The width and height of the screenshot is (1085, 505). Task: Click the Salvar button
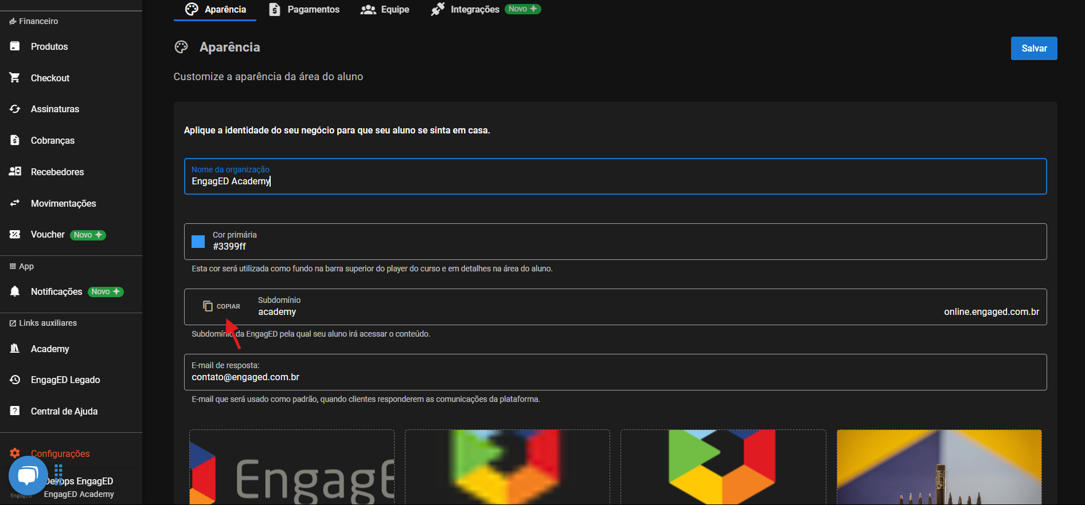pos(1034,49)
